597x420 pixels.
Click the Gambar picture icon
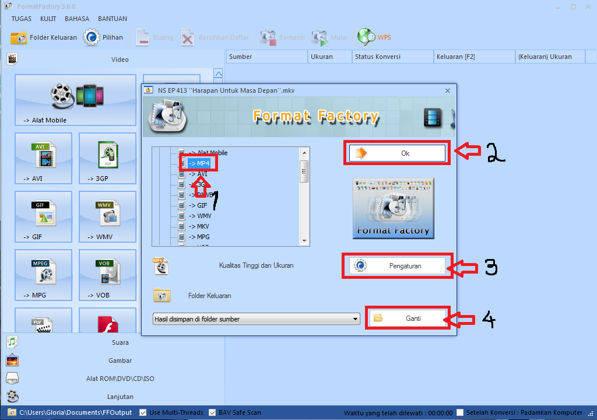coord(12,360)
